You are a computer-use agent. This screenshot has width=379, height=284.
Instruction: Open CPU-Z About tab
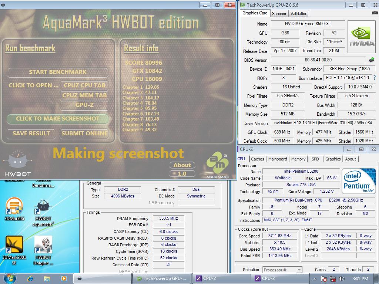351,159
